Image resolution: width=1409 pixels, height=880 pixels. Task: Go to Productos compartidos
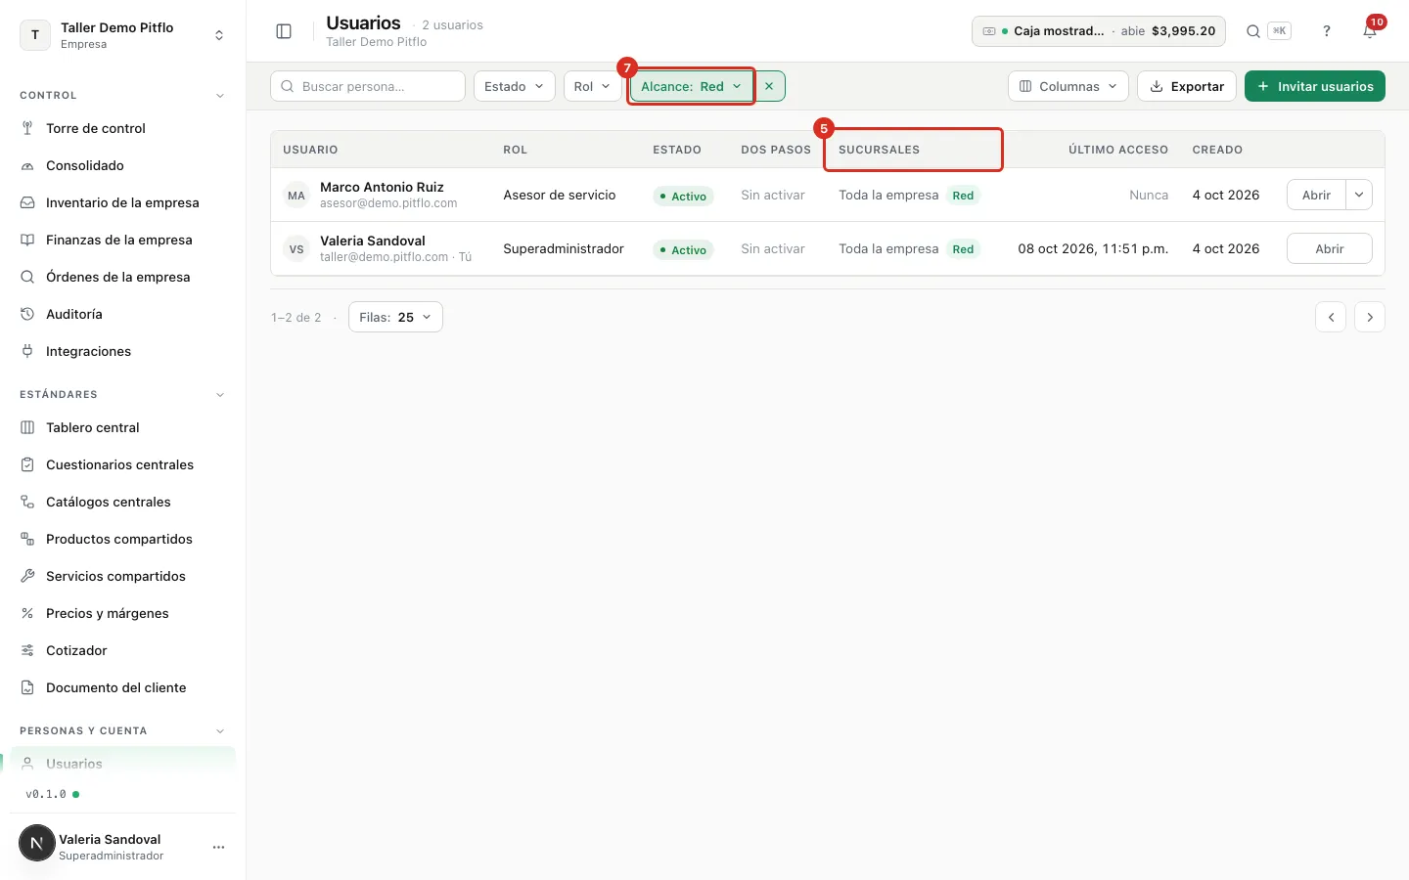(122, 539)
